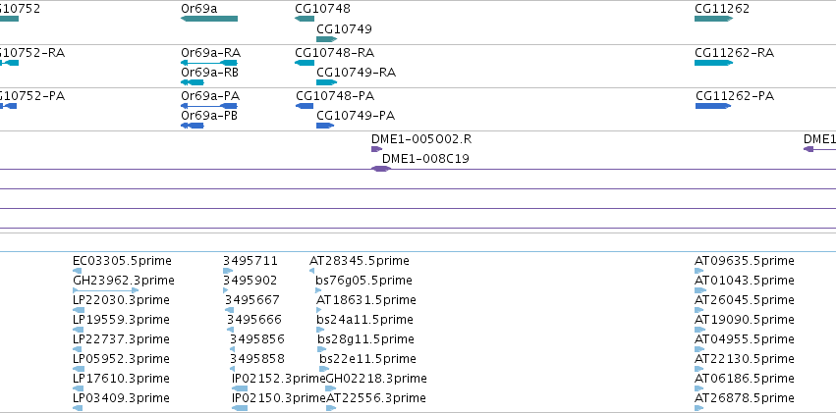Click the IP02150.3prime EST glyph
This screenshot has width=836, height=413.
point(240,408)
